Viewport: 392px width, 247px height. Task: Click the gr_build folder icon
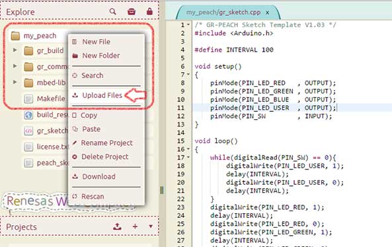point(28,51)
